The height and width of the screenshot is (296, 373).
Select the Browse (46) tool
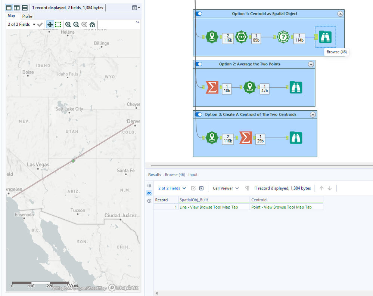[325, 37]
